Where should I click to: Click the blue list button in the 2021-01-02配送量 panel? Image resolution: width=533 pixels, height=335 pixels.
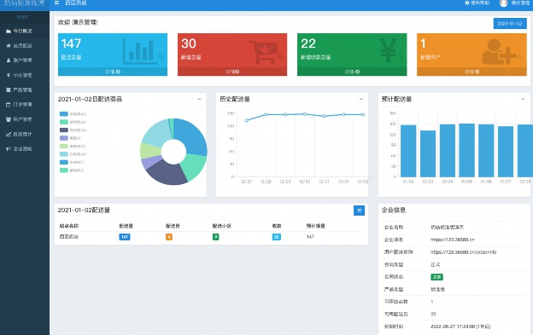point(359,211)
